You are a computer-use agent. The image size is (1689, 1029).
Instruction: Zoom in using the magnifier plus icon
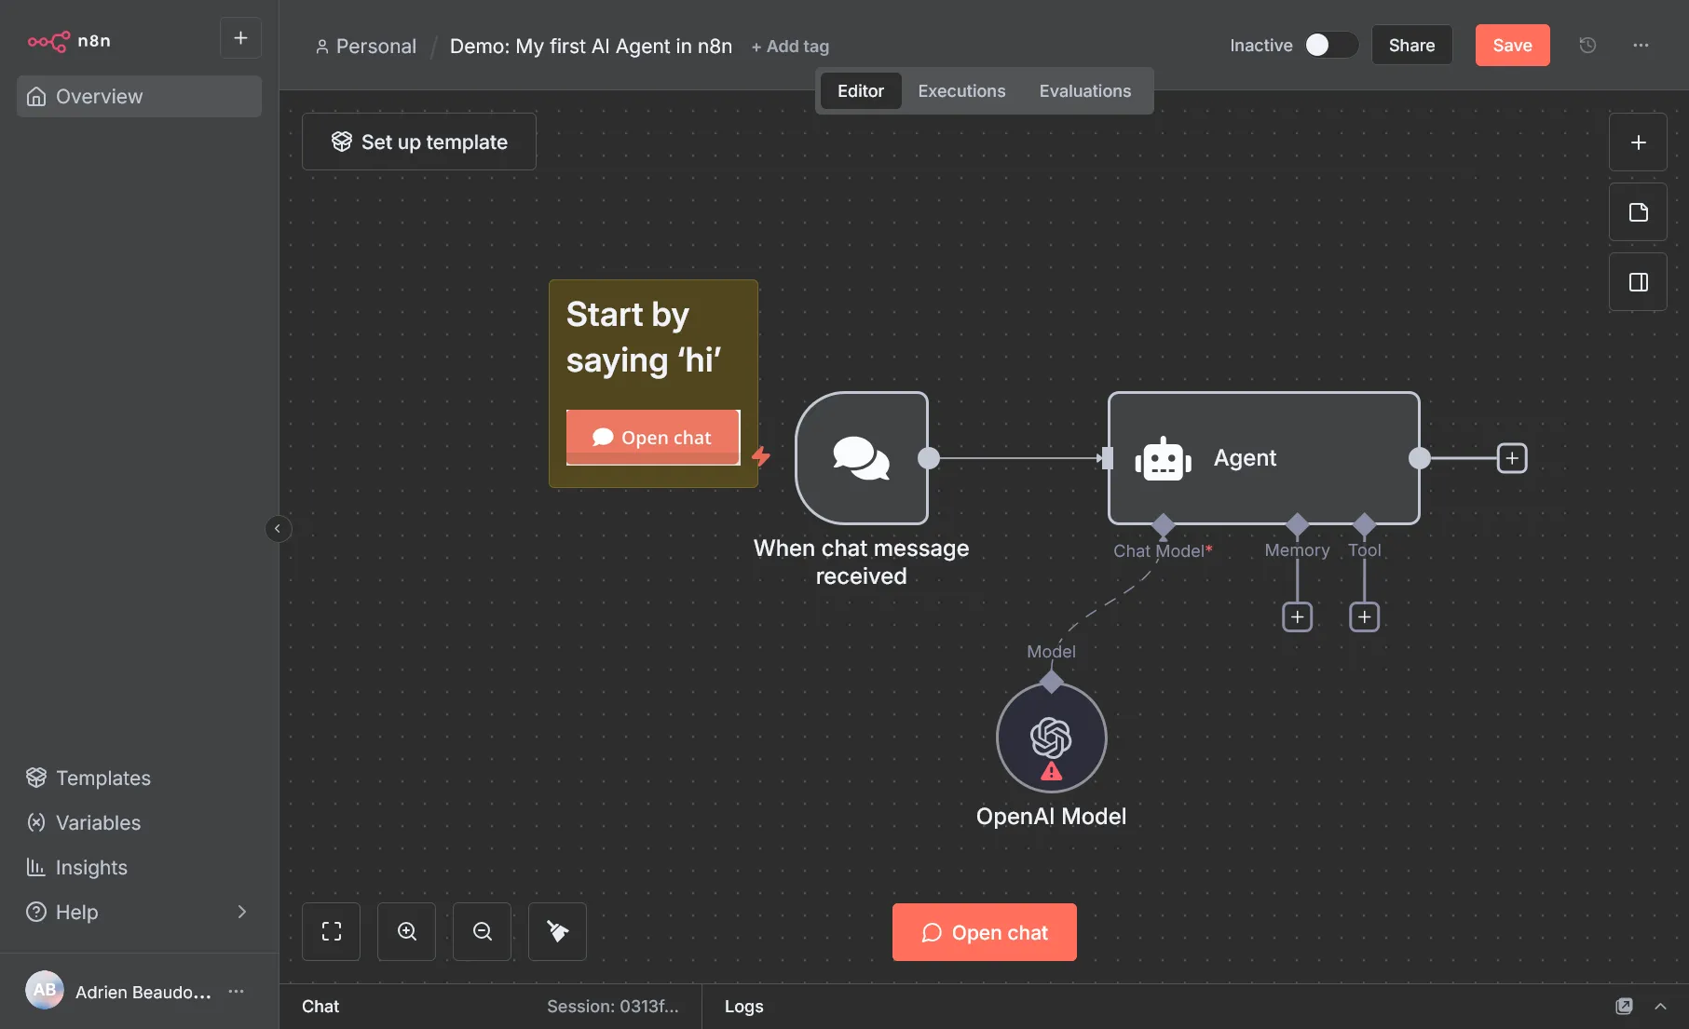tap(406, 931)
